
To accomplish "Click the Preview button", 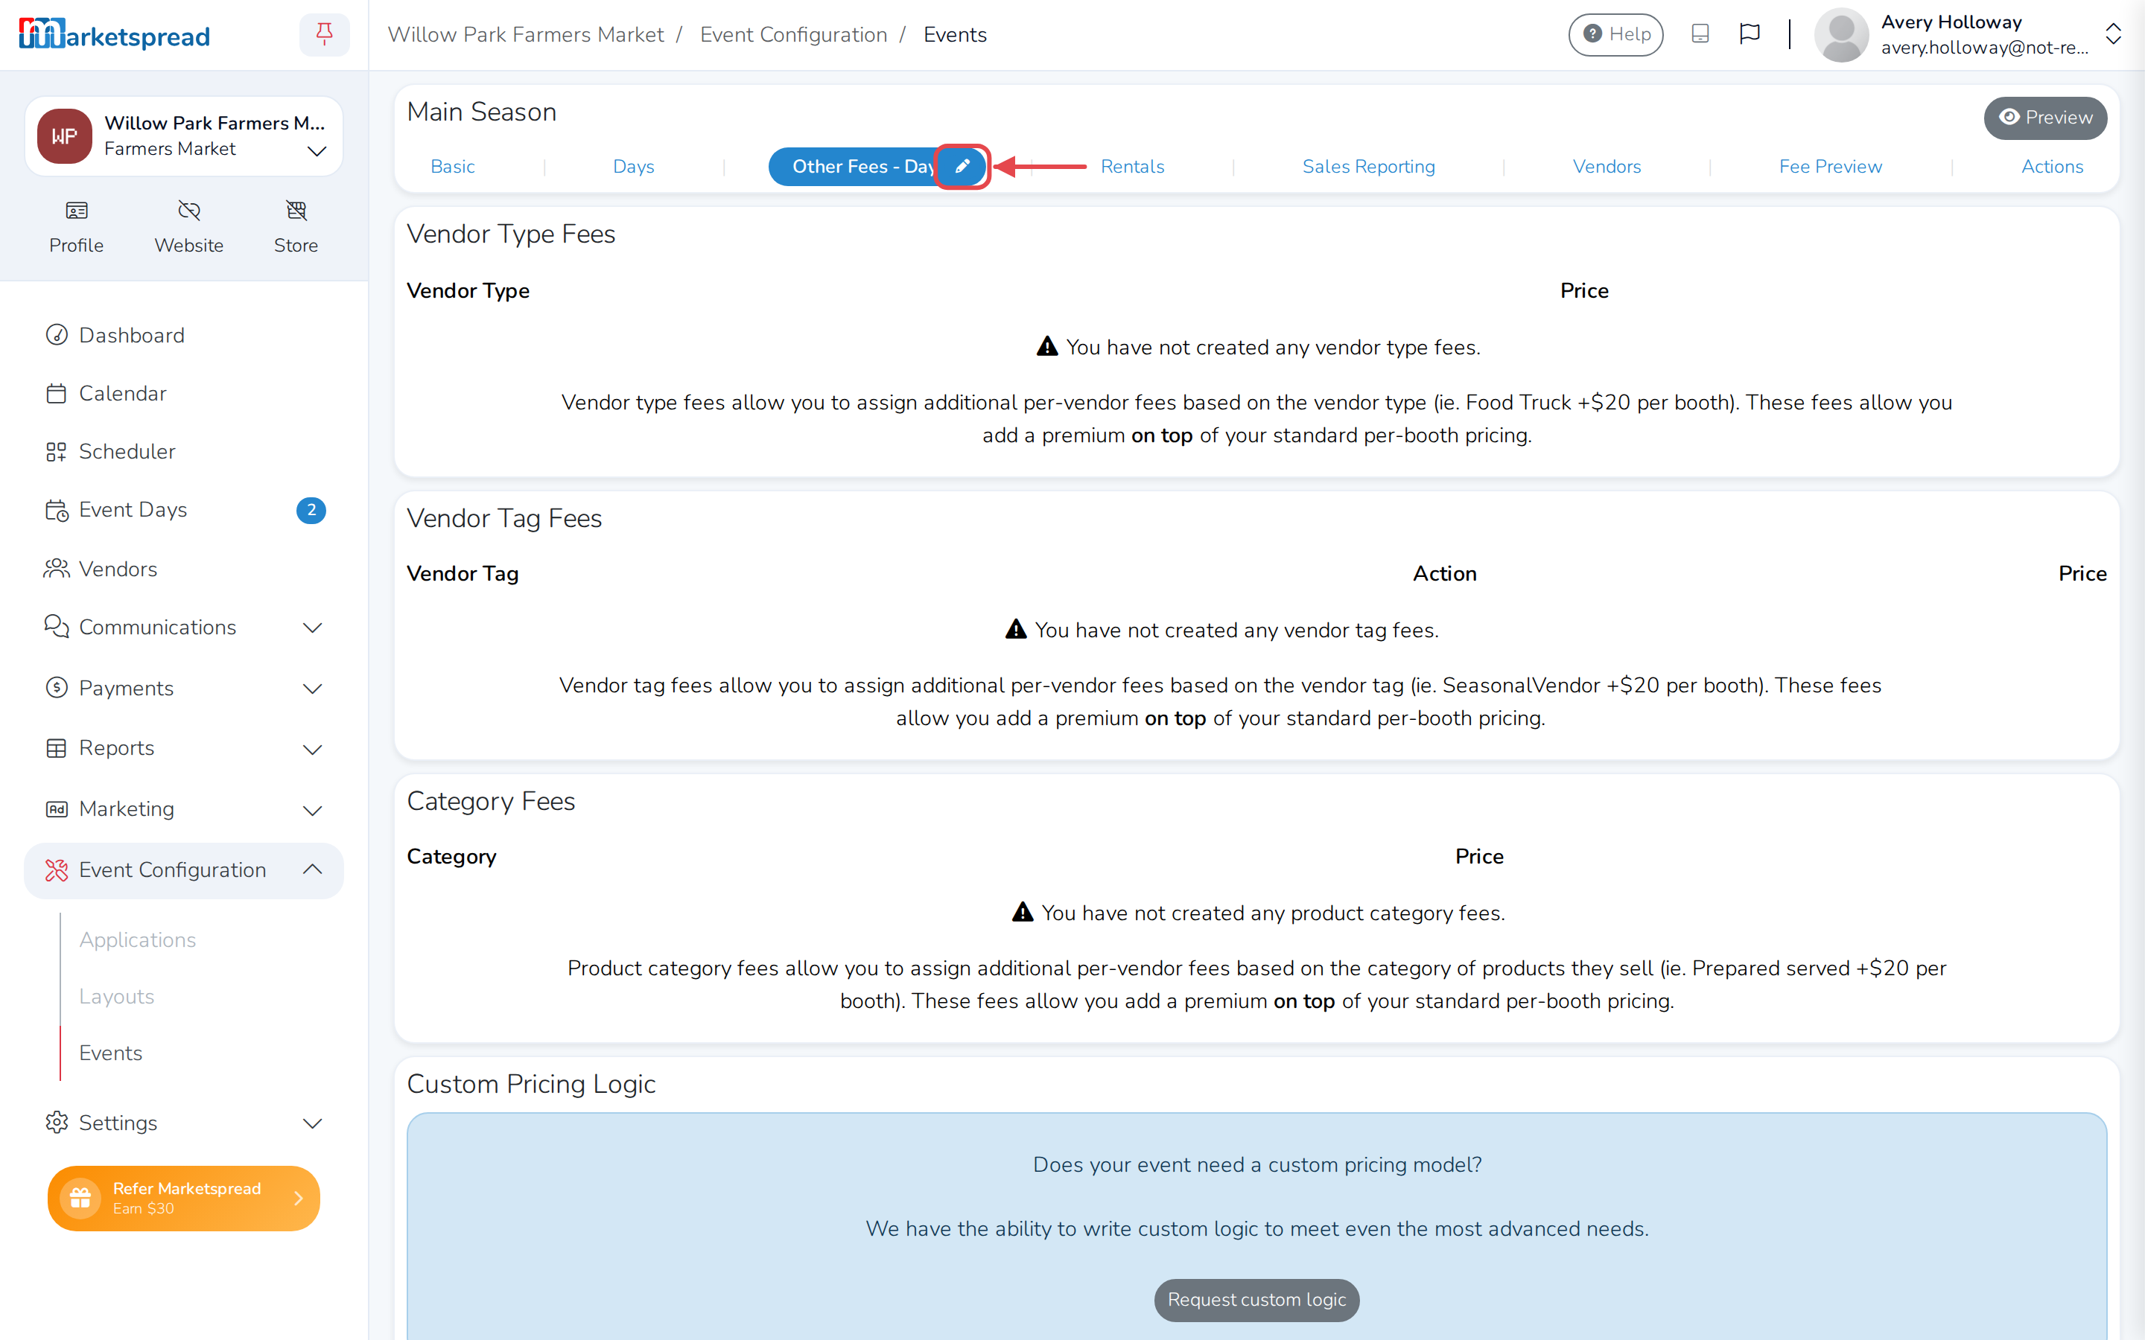I will coord(2045,118).
